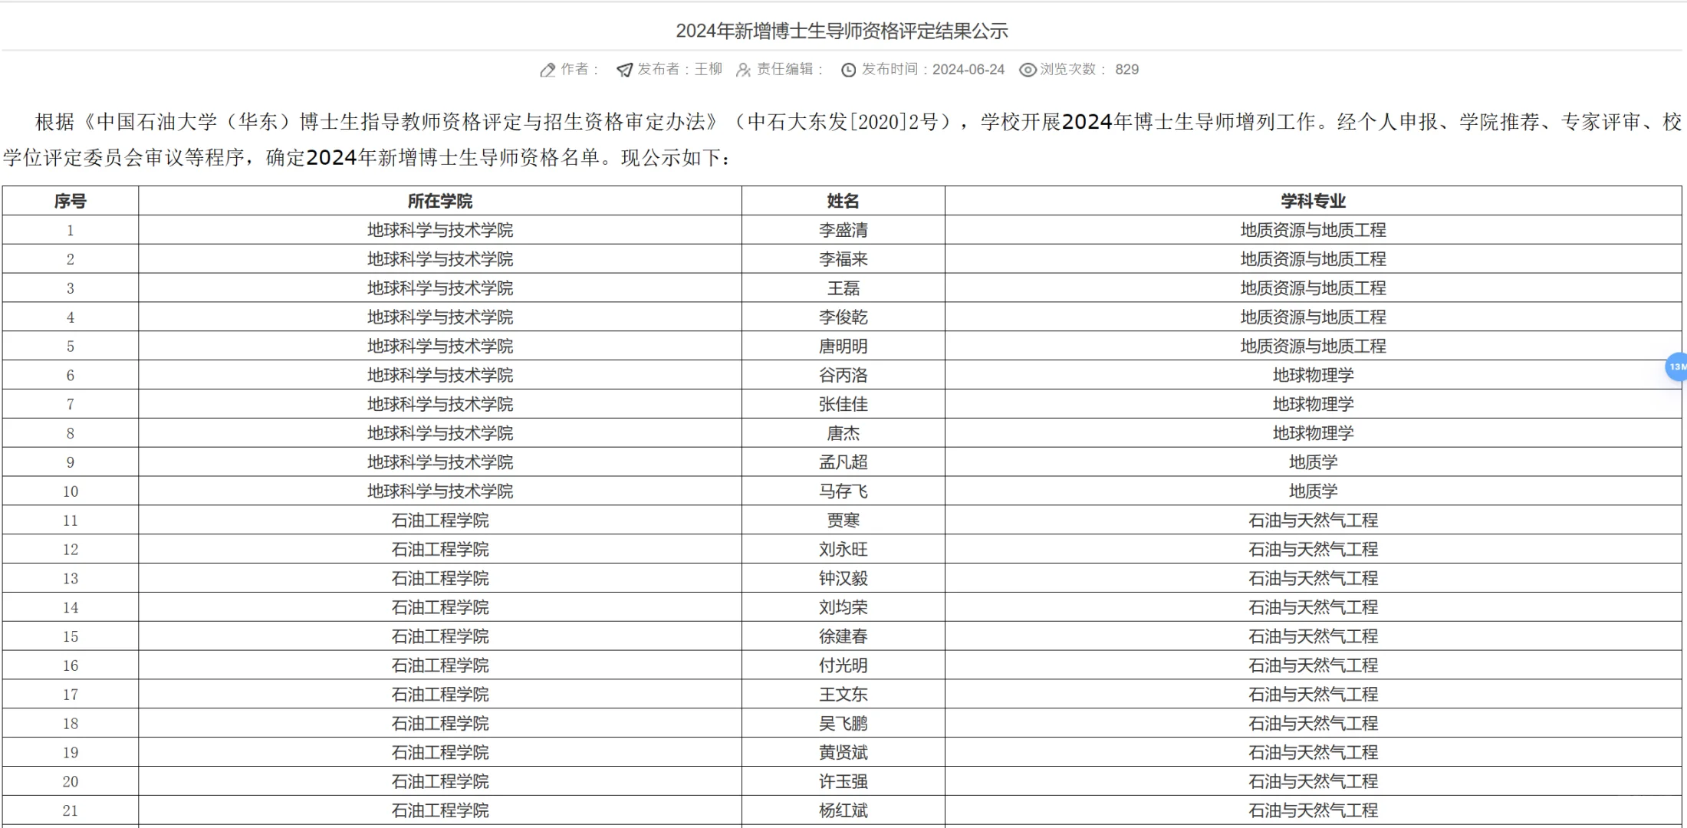
Task: Select the name cell 黄贤斌
Action: 843,753
